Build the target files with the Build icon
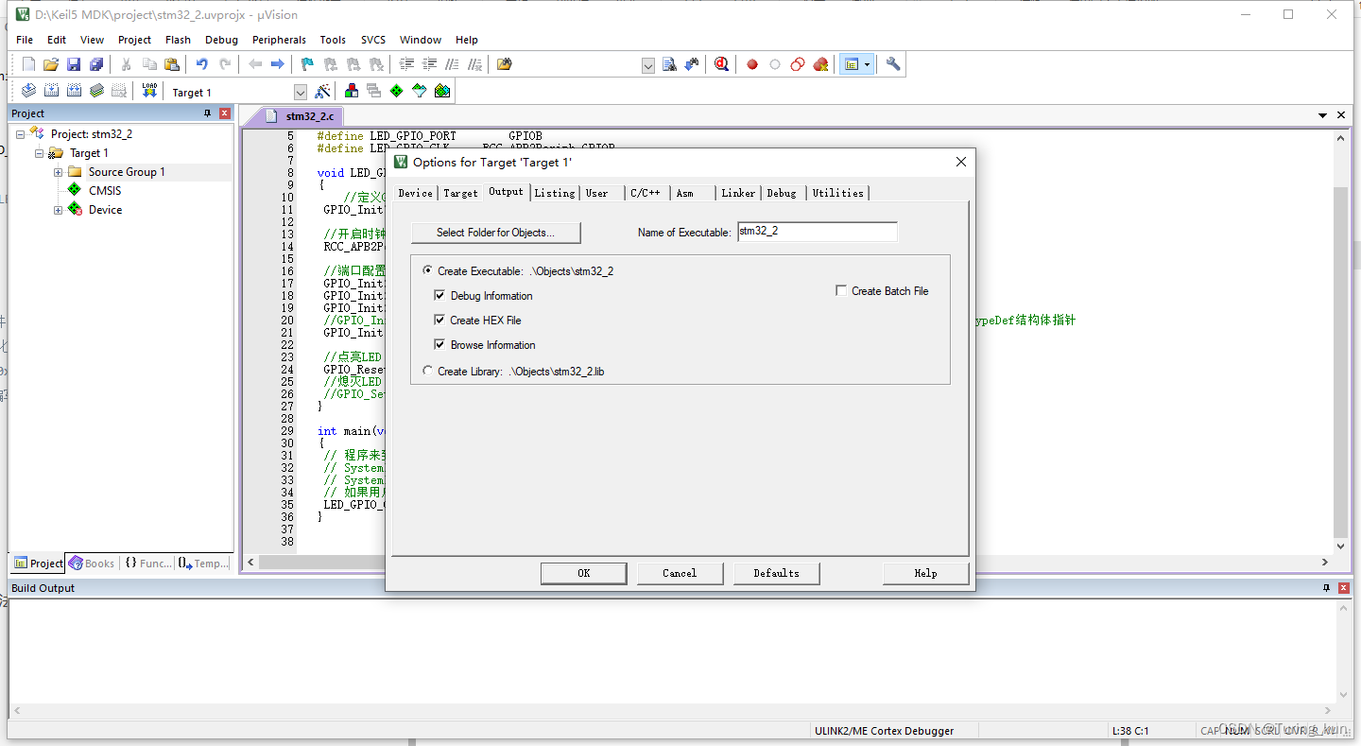Screen dimensions: 1361x746 click(x=51, y=91)
